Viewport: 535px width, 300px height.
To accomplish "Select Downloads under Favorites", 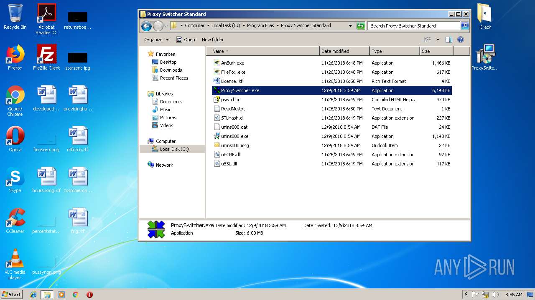I will (171, 70).
